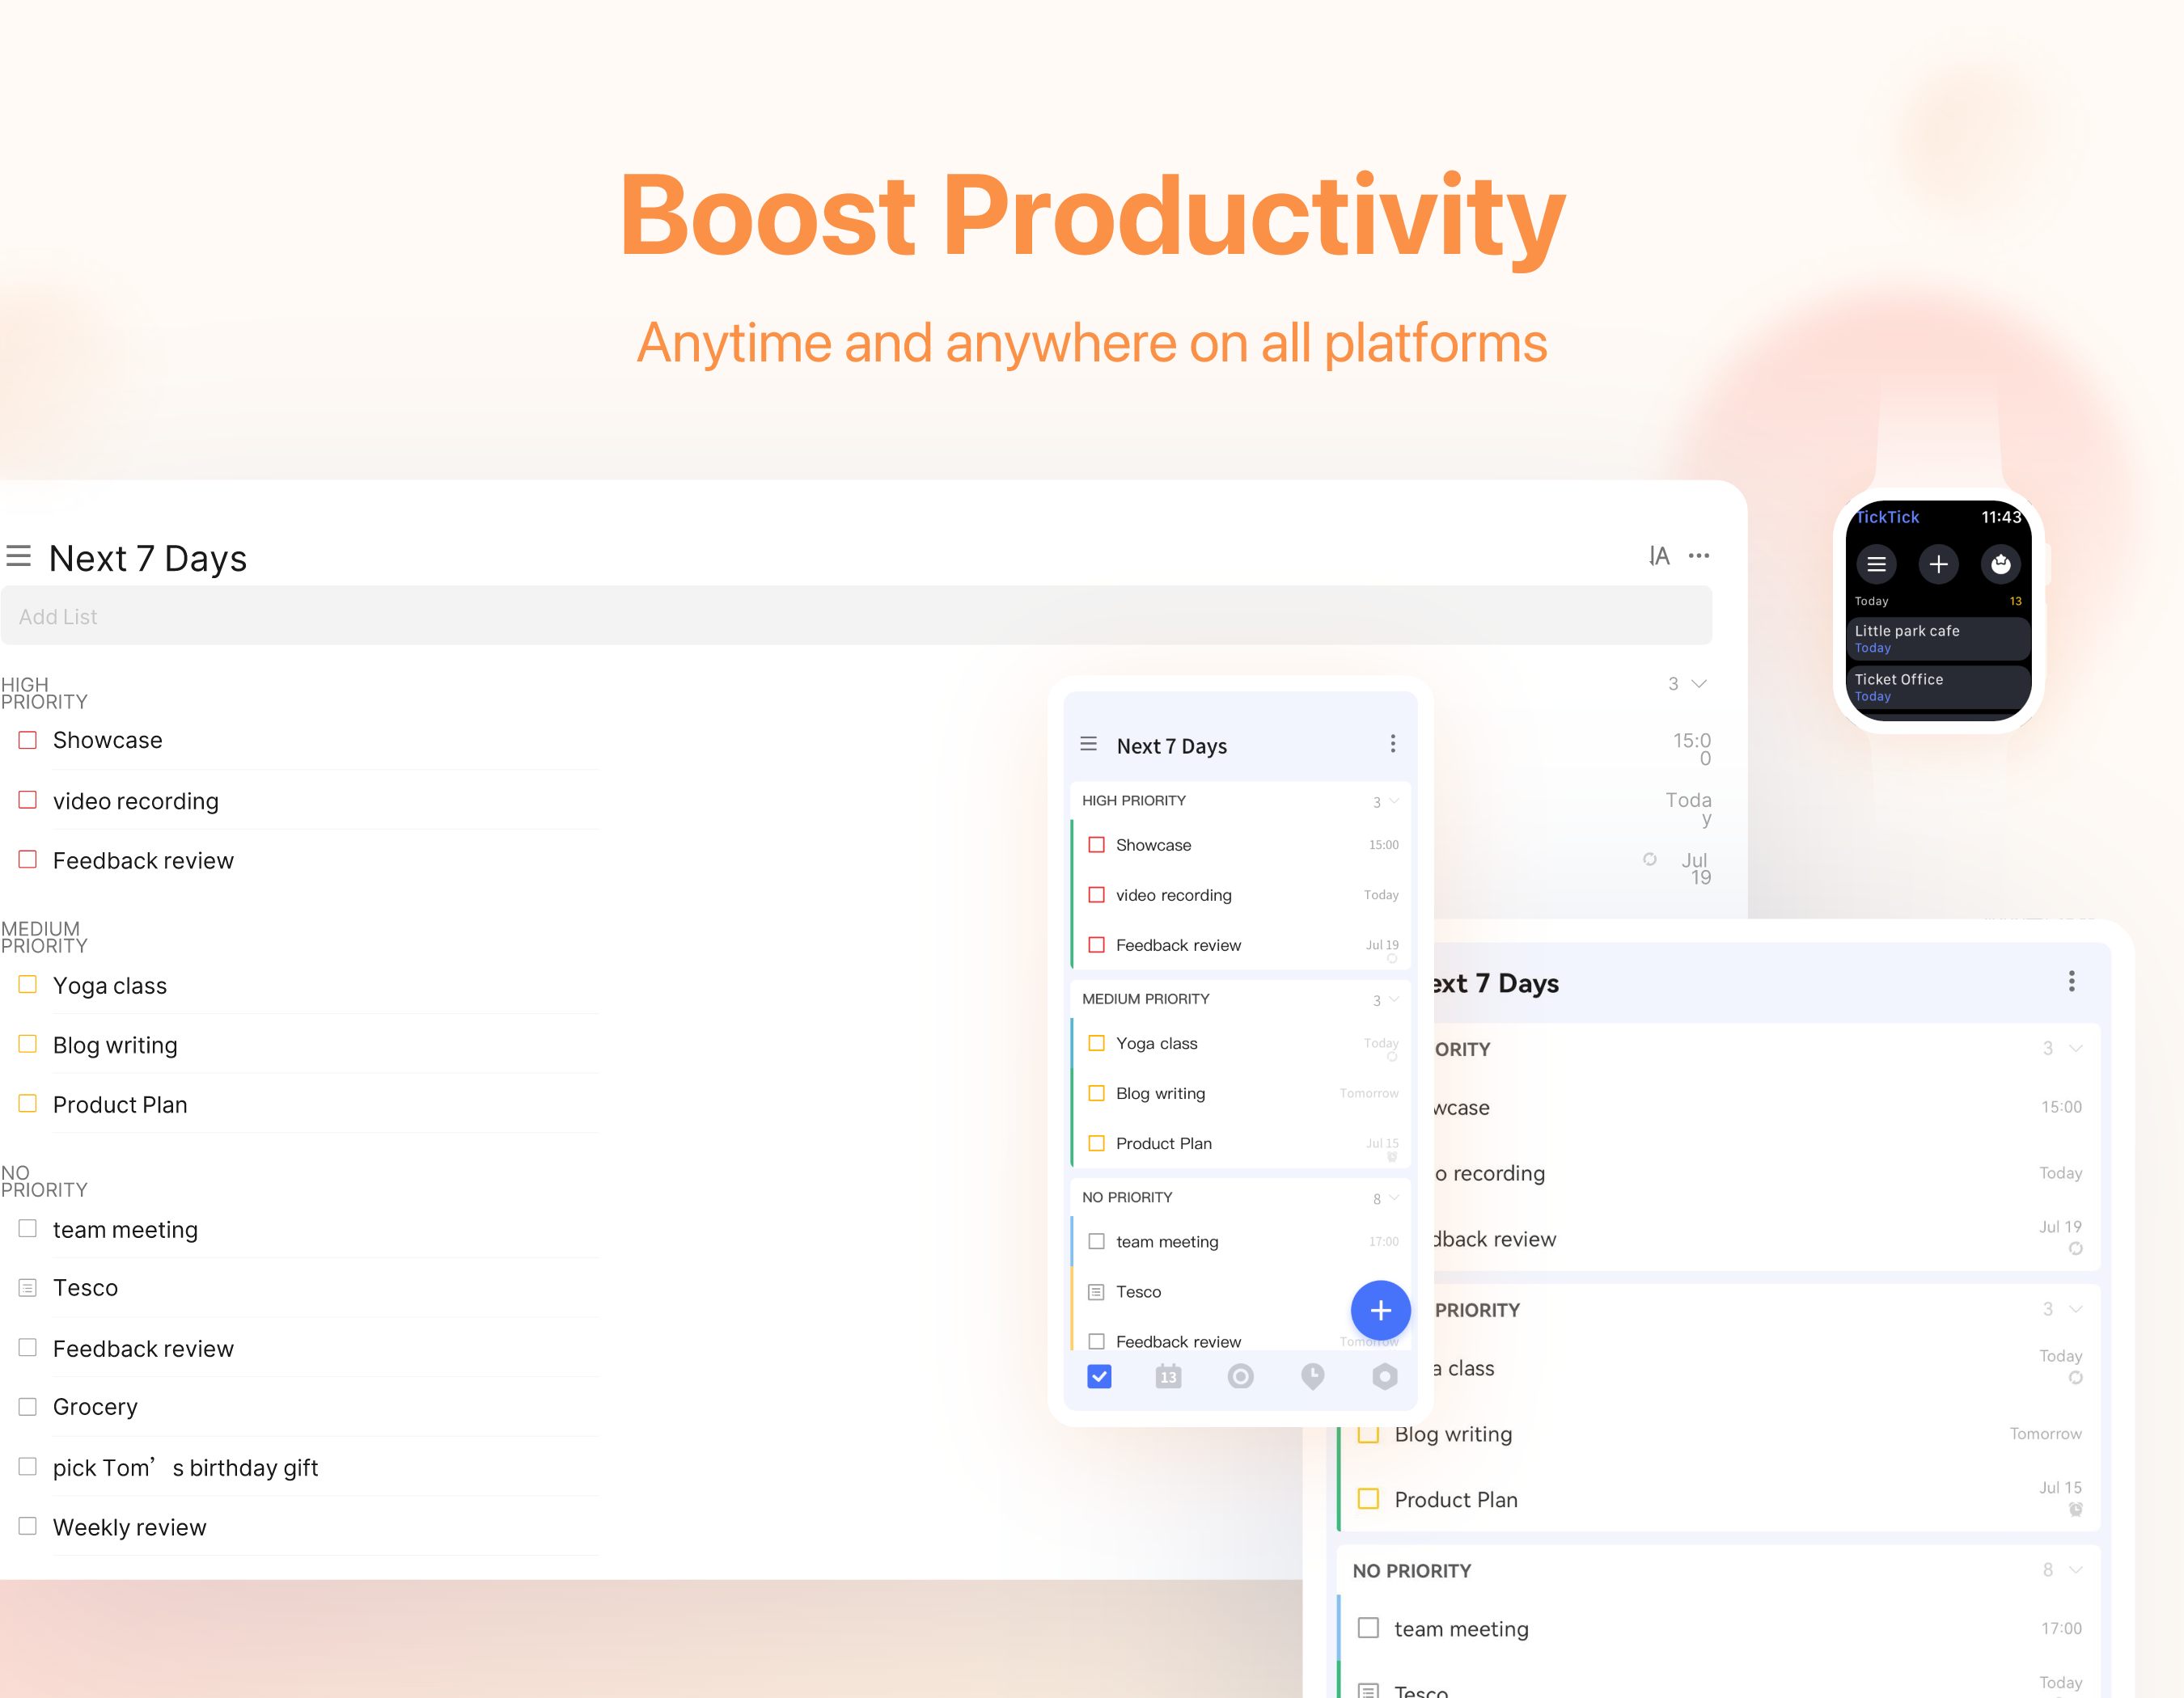Open the hamburger menu beside Next 7 Days
Image resolution: width=2184 pixels, height=1698 pixels.
click(18, 555)
